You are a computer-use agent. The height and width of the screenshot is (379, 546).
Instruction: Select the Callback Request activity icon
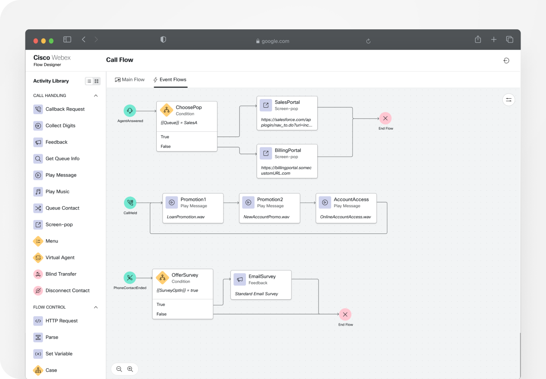(x=38, y=109)
